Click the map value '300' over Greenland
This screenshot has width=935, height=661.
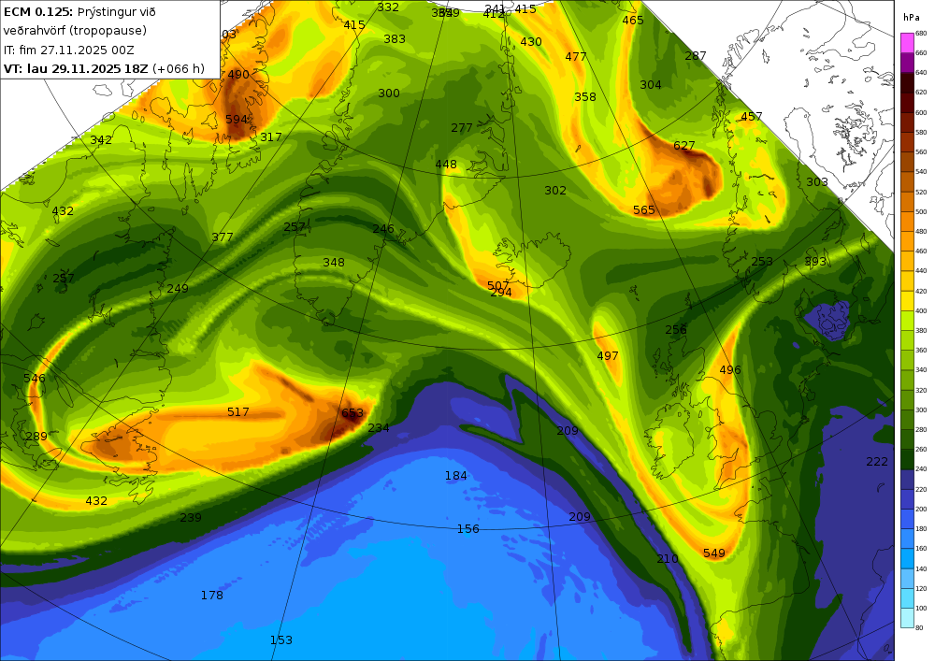pyautogui.click(x=389, y=93)
